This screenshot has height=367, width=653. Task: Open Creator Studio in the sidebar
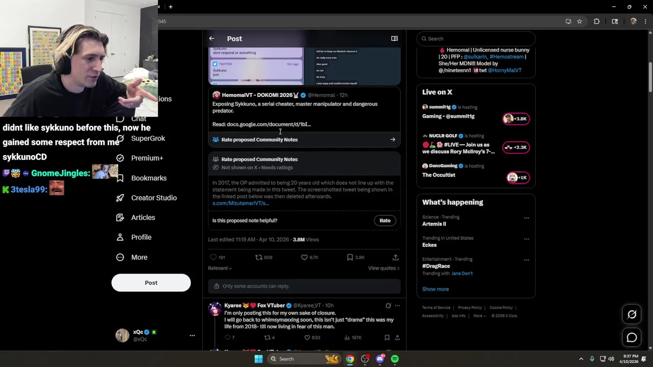click(146, 198)
